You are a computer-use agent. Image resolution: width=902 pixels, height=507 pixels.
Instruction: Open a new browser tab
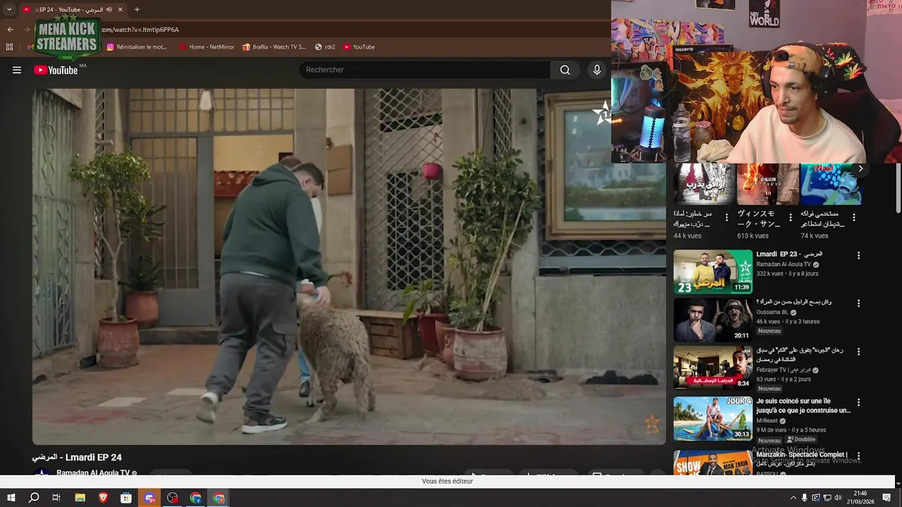click(137, 9)
